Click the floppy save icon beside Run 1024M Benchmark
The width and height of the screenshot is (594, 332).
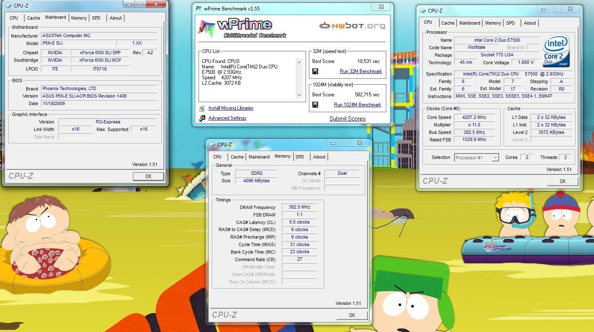click(x=315, y=105)
